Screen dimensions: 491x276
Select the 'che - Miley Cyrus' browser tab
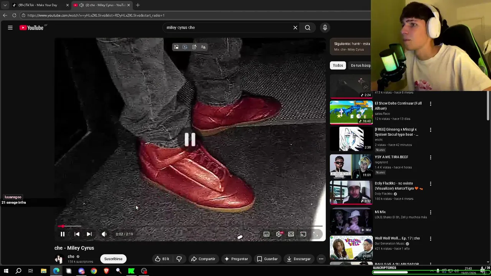point(102,5)
